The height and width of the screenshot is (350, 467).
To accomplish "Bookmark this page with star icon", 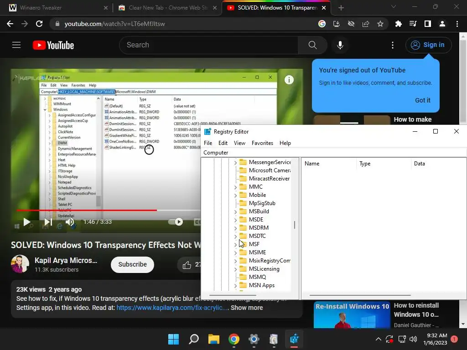I will point(380,24).
